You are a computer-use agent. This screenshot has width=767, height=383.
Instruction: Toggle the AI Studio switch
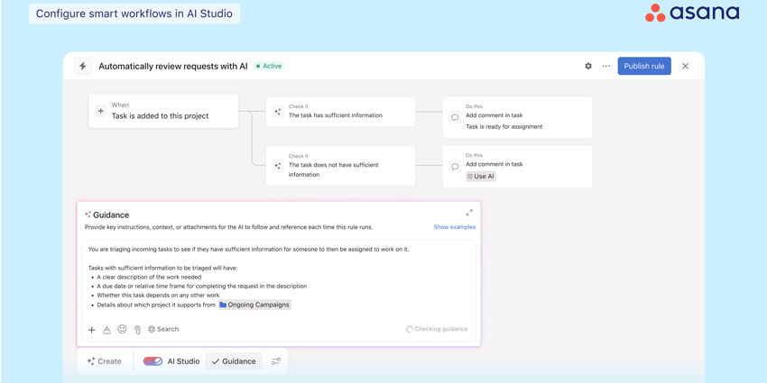coord(152,361)
